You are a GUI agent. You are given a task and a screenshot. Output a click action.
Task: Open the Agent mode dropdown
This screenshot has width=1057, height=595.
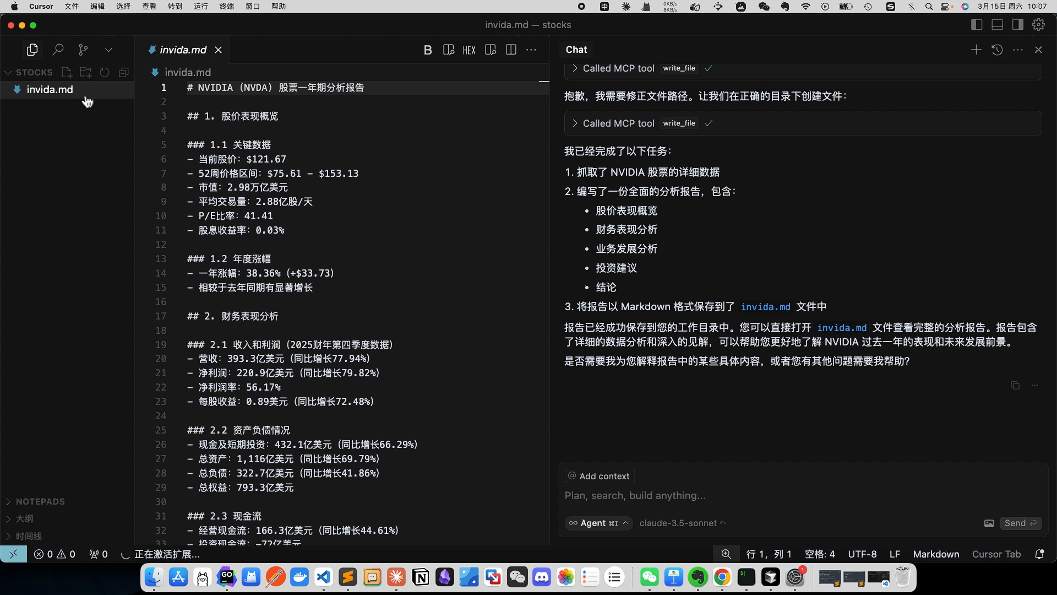(x=599, y=523)
